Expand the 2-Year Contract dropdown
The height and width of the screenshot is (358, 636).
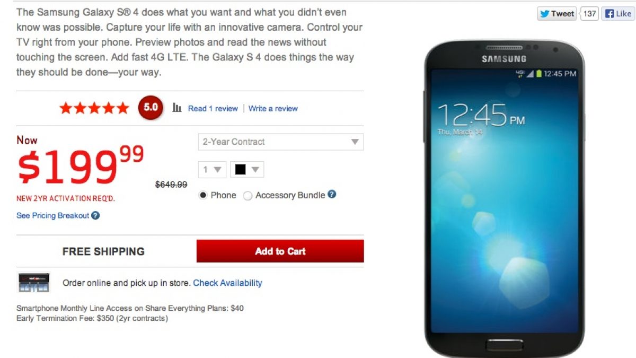pos(281,142)
